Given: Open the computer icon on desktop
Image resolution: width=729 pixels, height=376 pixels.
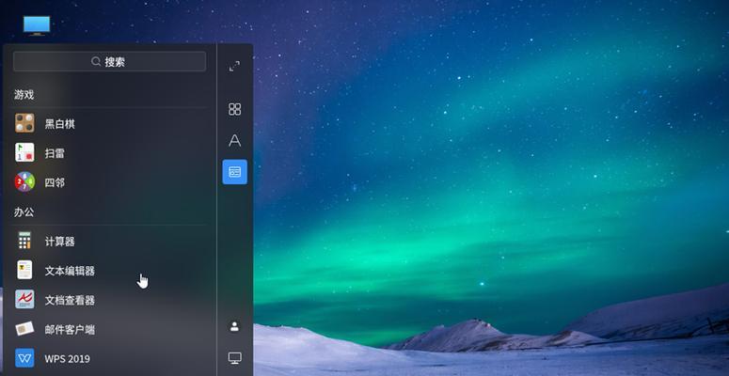Looking at the screenshot, I should pyautogui.click(x=37, y=25).
